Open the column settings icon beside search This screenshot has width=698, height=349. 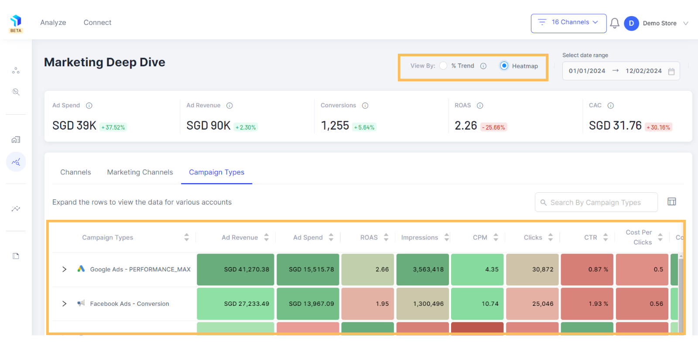coord(672,202)
